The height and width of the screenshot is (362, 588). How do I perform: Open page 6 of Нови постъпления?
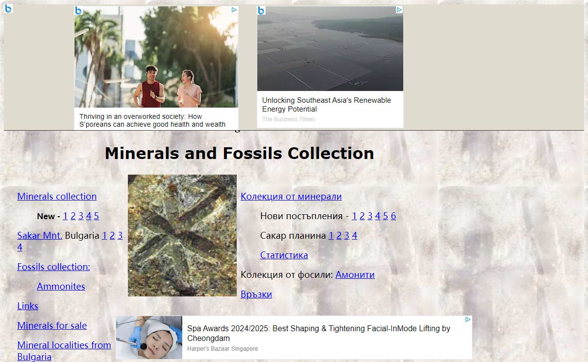point(393,216)
